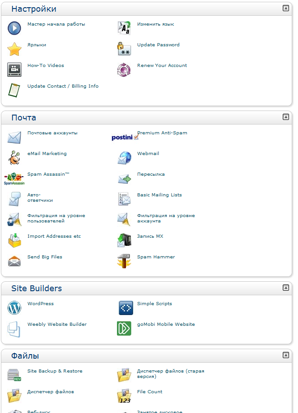Viewport: 298px width, 413px height.
Task: Open the Ярлыки link
Action: tap(37, 45)
